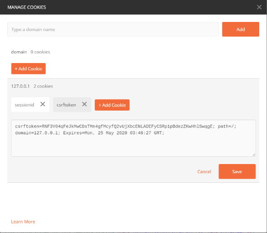This screenshot has height=233, width=267.
Task: Expand the domain entry heading
Action: 19,52
